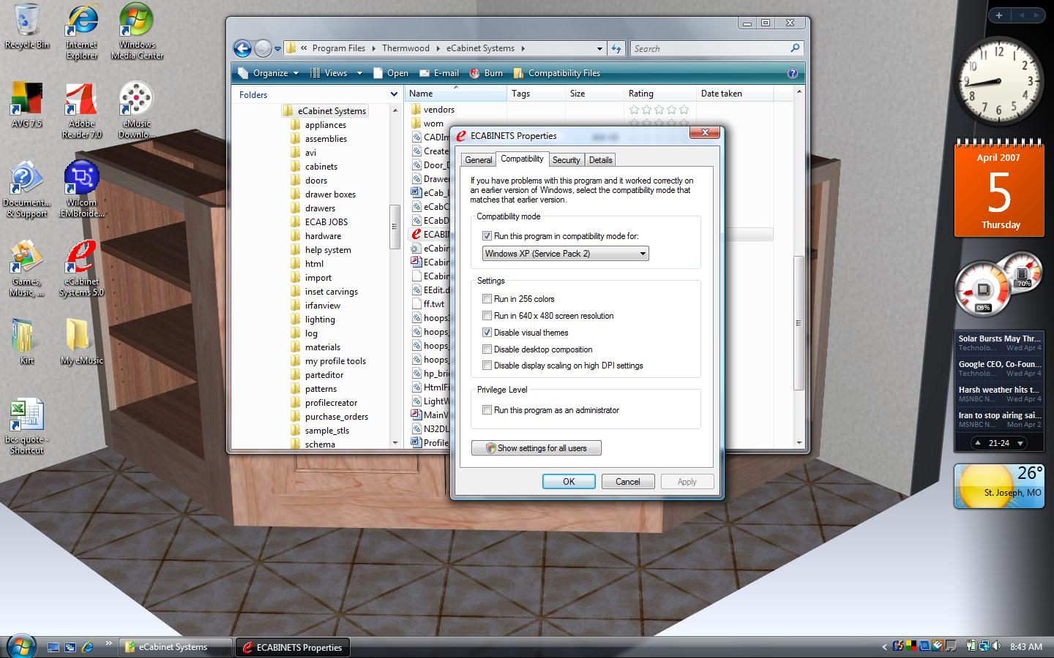1054x658 pixels.
Task: Launch Adobe Reader 7.0 shortcut
Action: [x=82, y=111]
